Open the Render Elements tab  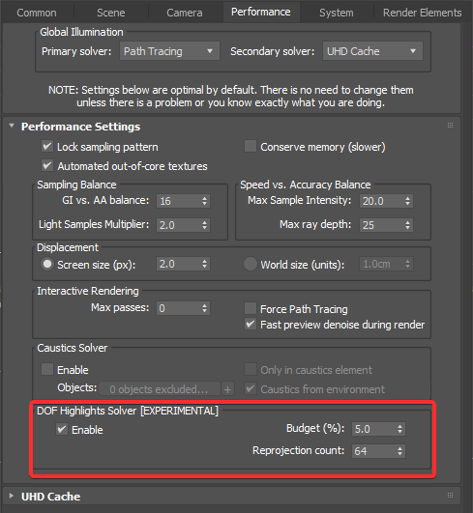(423, 13)
